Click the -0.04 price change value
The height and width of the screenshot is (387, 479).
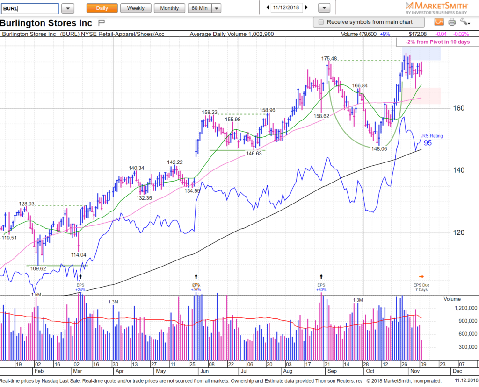click(x=441, y=34)
